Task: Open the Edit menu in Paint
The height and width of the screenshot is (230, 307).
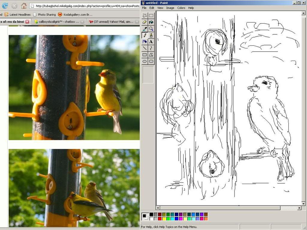Action: 152,8
